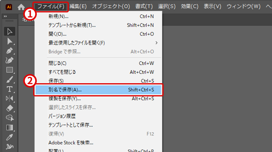272x152 pixels.
Task: Click the Home icon
Action: 21,7
